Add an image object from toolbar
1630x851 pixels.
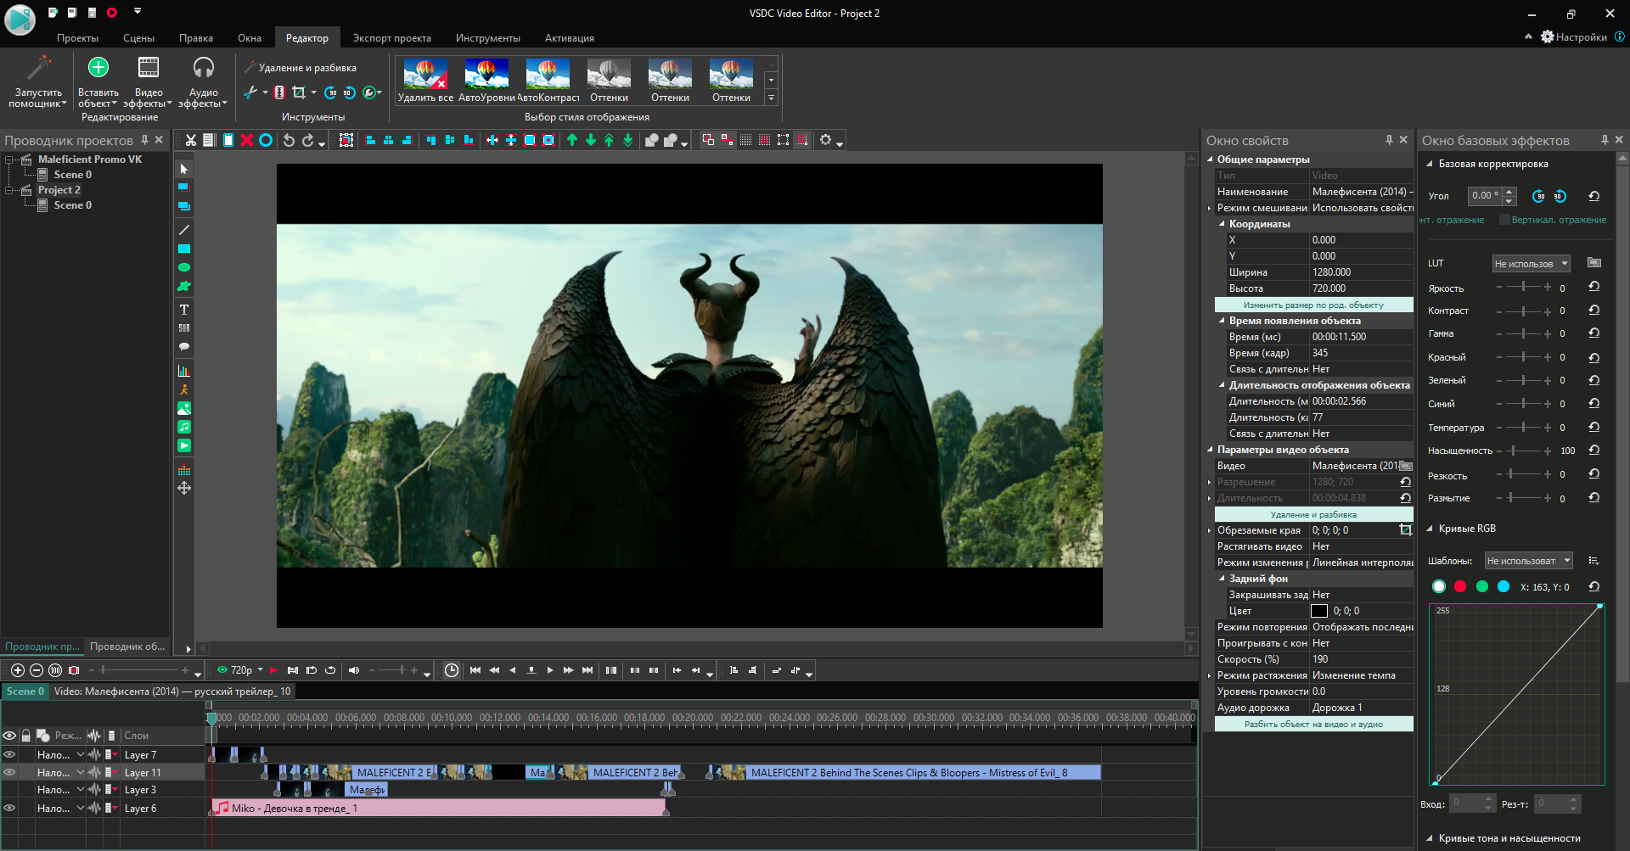(183, 408)
